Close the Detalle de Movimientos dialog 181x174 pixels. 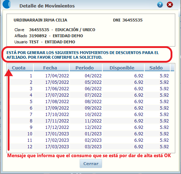[x=170, y=5]
